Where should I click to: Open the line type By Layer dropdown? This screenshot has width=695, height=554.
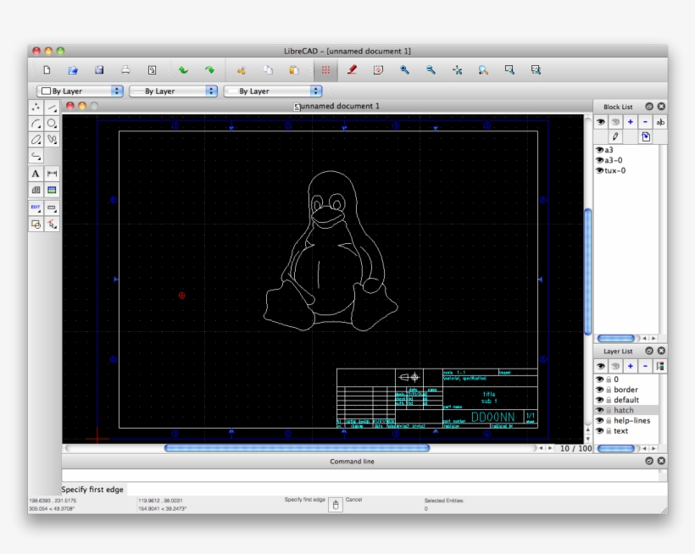point(273,91)
